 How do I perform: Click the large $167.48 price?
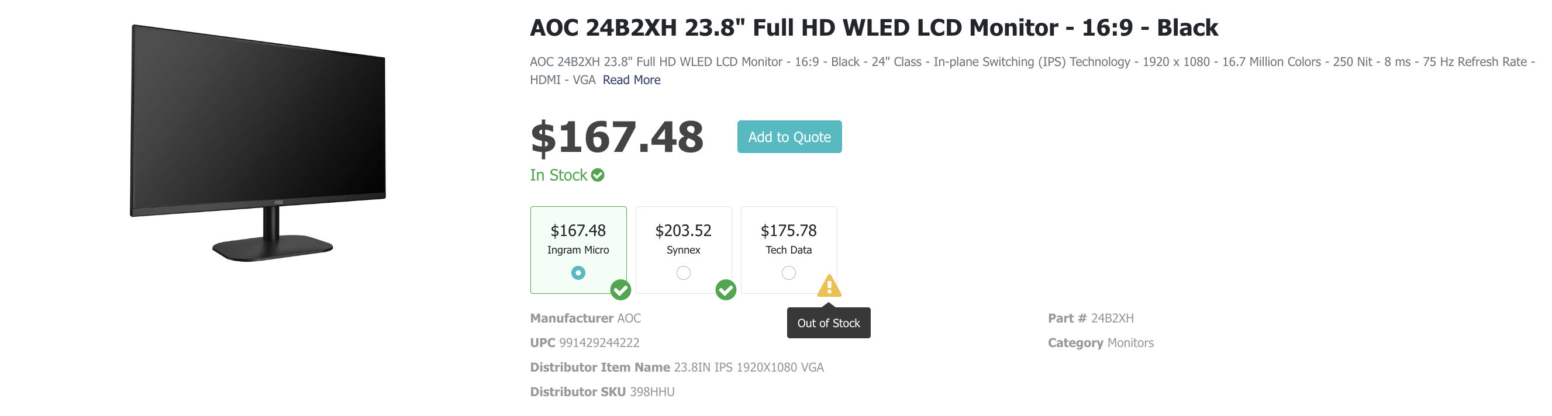(x=617, y=137)
